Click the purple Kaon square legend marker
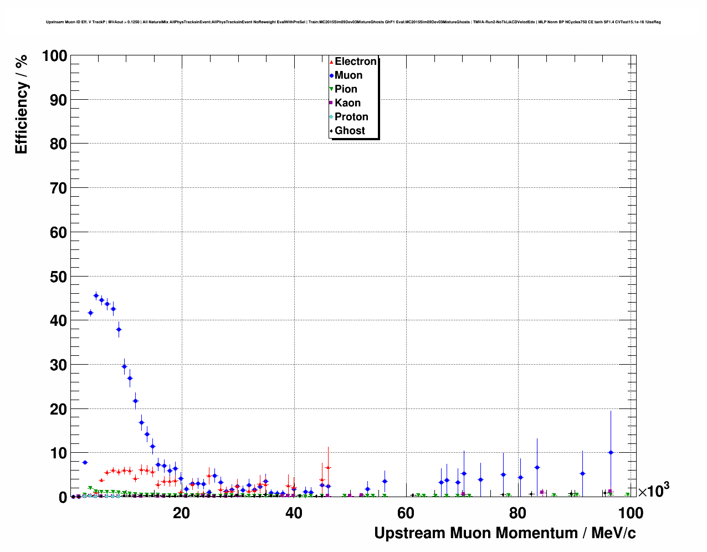Image resolution: width=707 pixels, height=552 pixels. click(331, 103)
